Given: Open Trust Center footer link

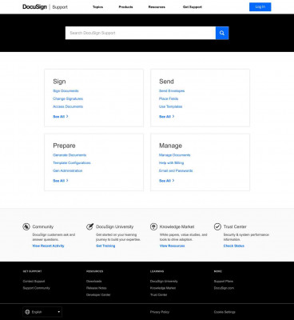Looking at the screenshot, I should click(x=159, y=294).
